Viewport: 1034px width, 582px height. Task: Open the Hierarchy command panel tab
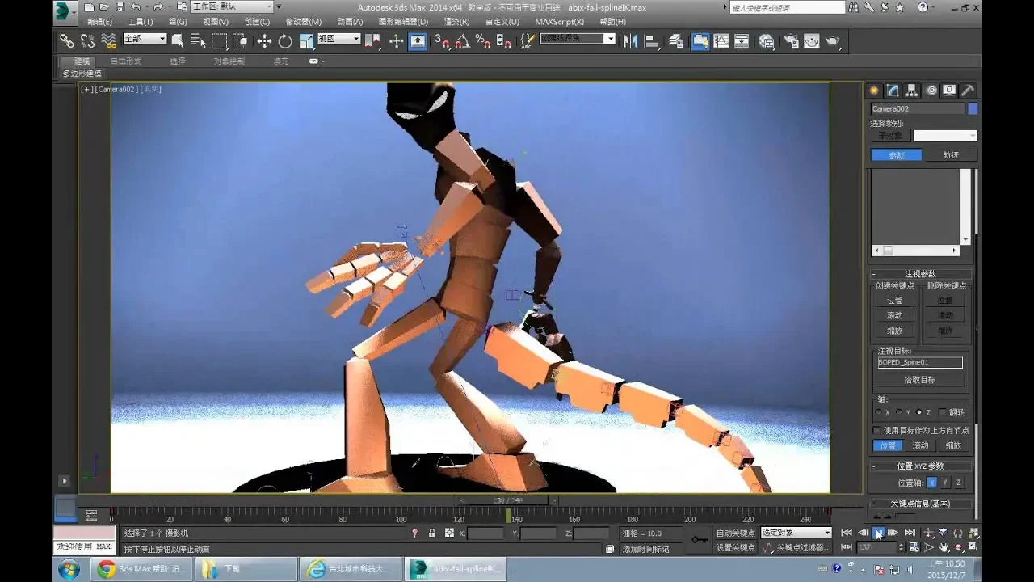(x=911, y=91)
